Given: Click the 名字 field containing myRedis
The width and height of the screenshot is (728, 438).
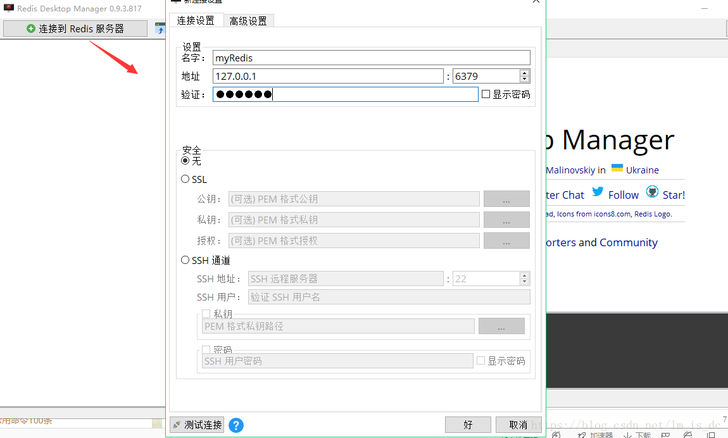Looking at the screenshot, I should pyautogui.click(x=372, y=58).
